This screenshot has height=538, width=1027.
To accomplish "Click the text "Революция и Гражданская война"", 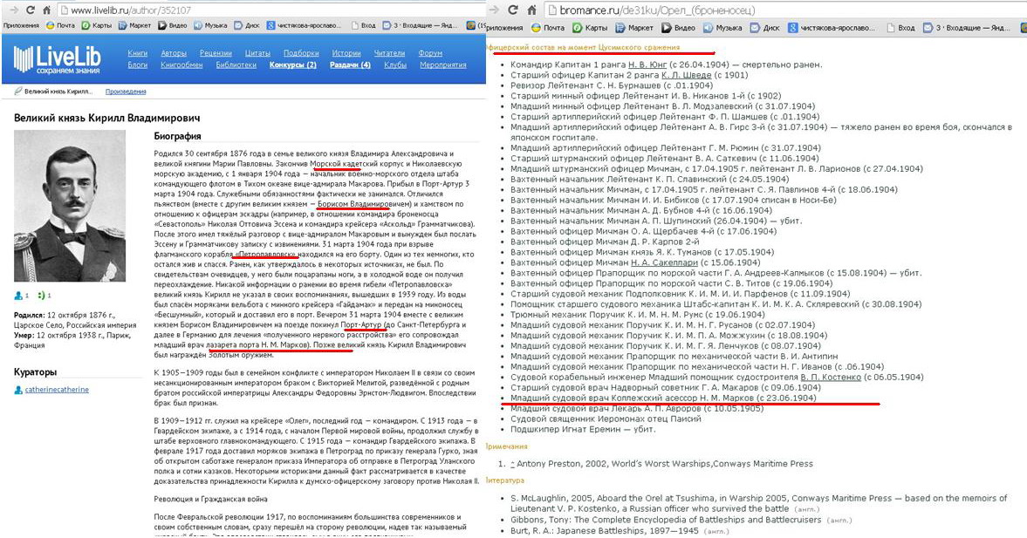I will coord(211,499).
